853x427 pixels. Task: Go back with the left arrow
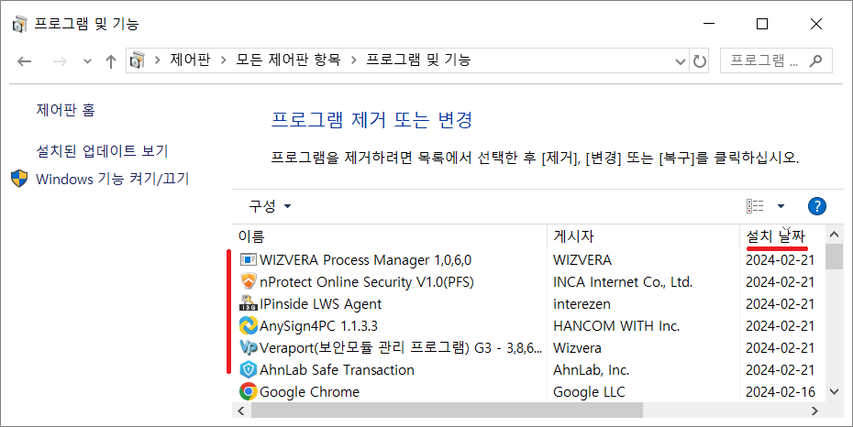[x=25, y=60]
